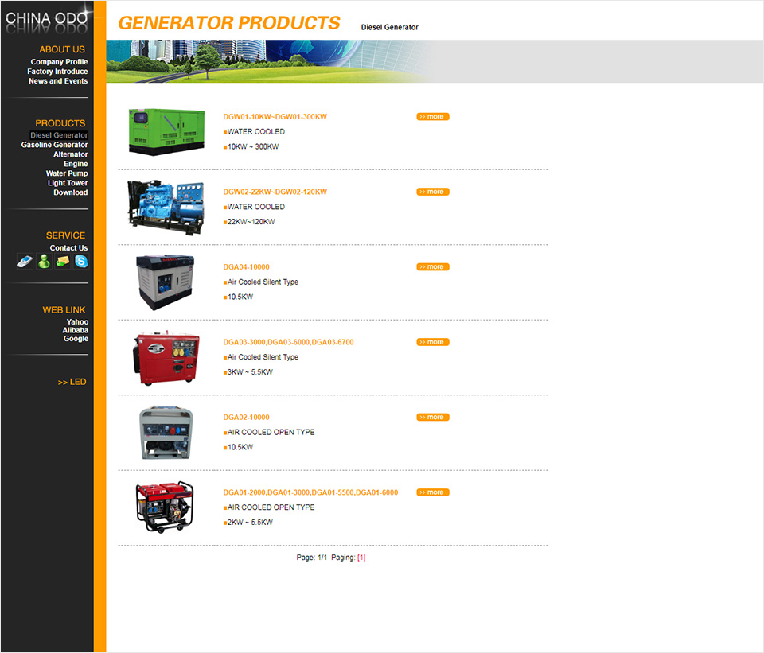The width and height of the screenshot is (764, 653).
Task: Open the Company Profile page
Action: tap(59, 62)
